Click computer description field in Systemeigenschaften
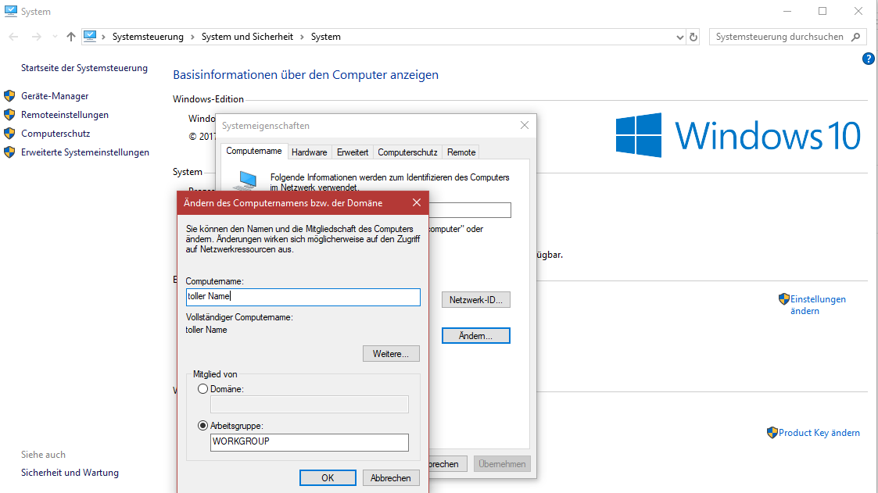878x493 pixels. (x=470, y=210)
